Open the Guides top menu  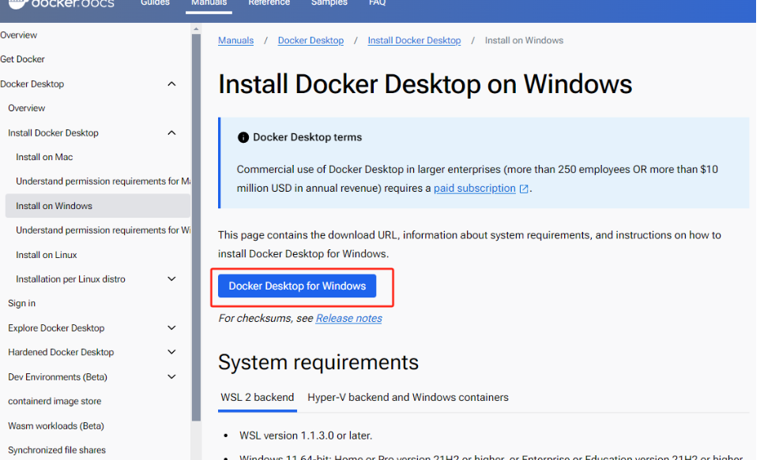(x=155, y=3)
